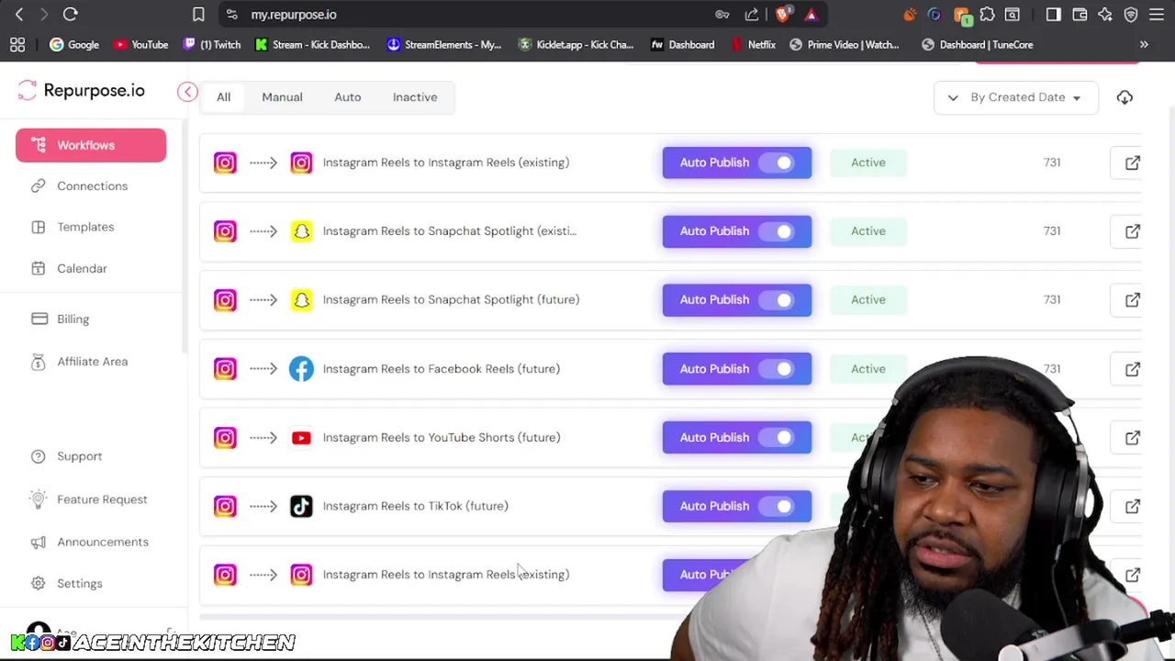Click Instagram source icon in TikTok row
The width and height of the screenshot is (1175, 661).
pyautogui.click(x=225, y=506)
